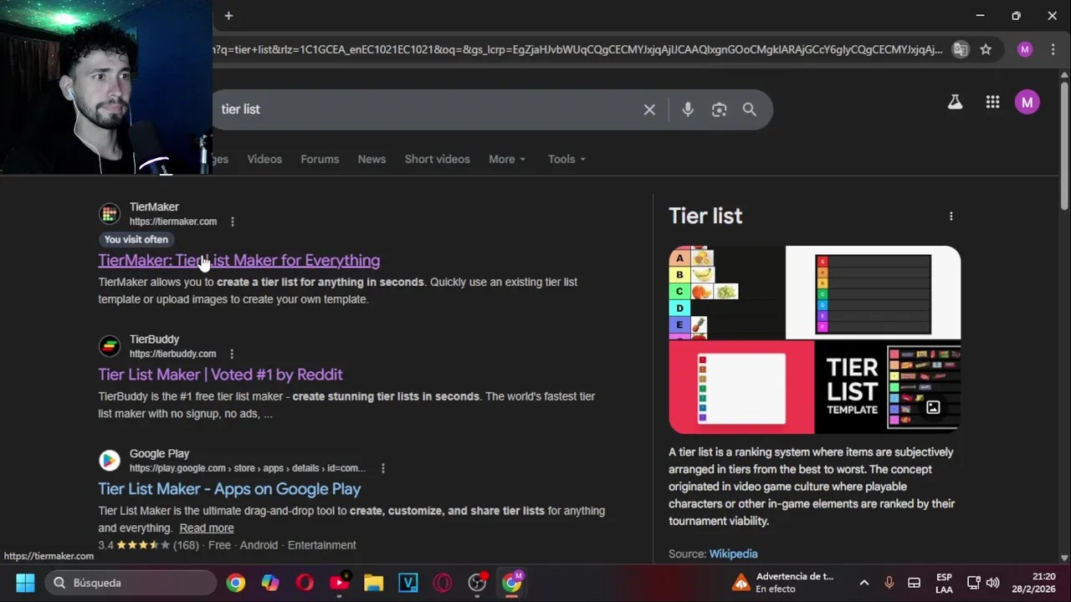Click the https://tierbuddy.com URL text
The width and height of the screenshot is (1071, 602).
(x=172, y=354)
